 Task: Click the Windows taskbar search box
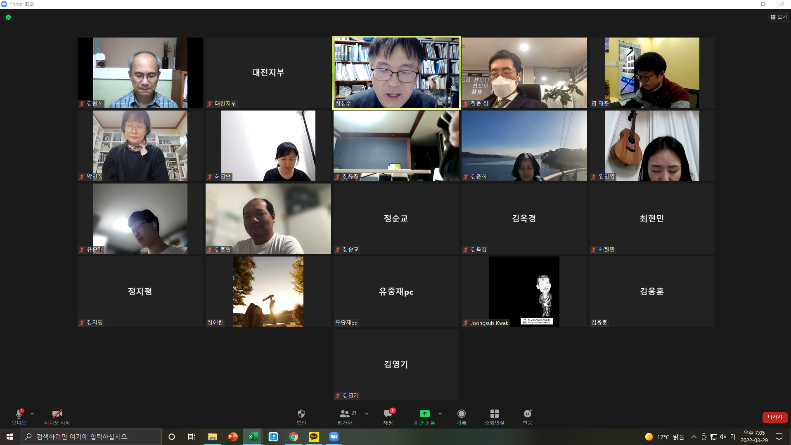click(91, 437)
